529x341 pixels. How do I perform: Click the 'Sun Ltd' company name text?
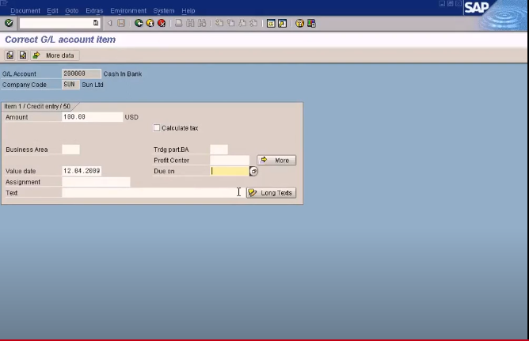(x=93, y=85)
